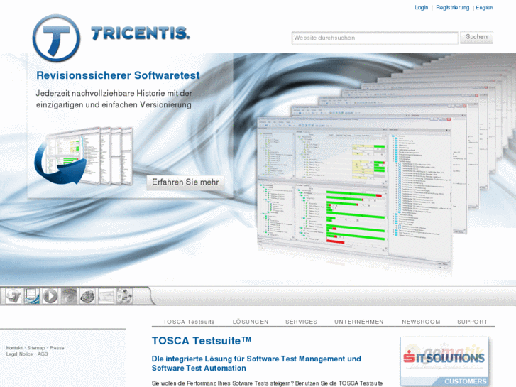This screenshot has width=516, height=387.
Task: Open the Sitemap link
Action: [x=36, y=348]
